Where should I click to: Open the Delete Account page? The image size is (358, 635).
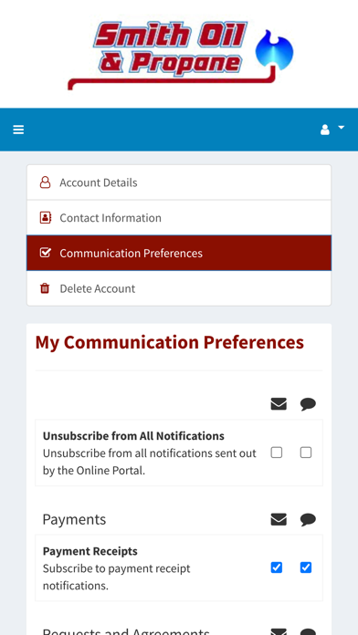pyautogui.click(x=179, y=288)
